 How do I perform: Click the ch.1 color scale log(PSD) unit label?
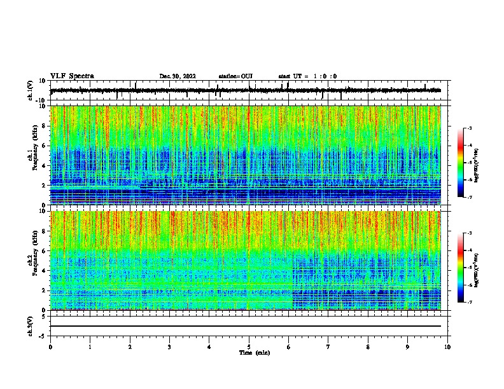point(477,165)
